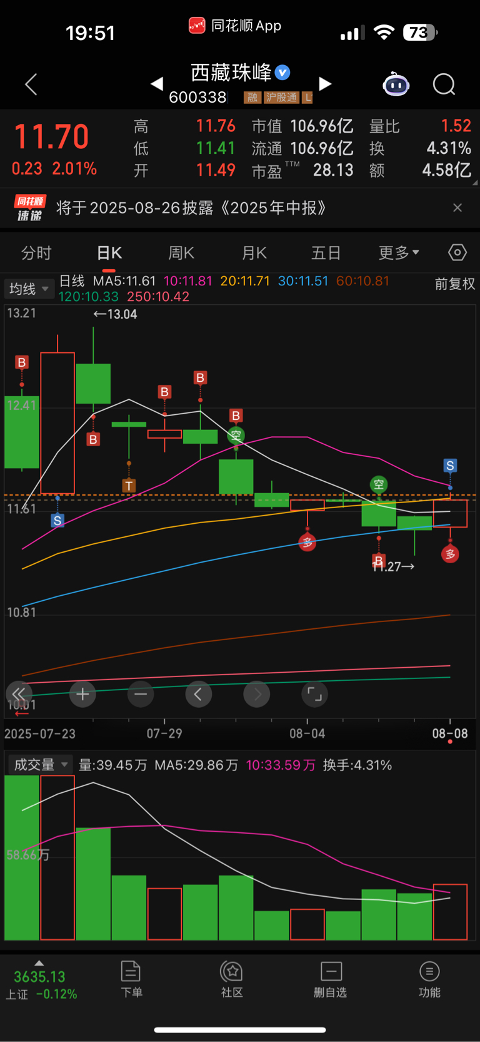The width and height of the screenshot is (480, 1042).
Task: Zoom in chart with plus button
Action: point(82,694)
